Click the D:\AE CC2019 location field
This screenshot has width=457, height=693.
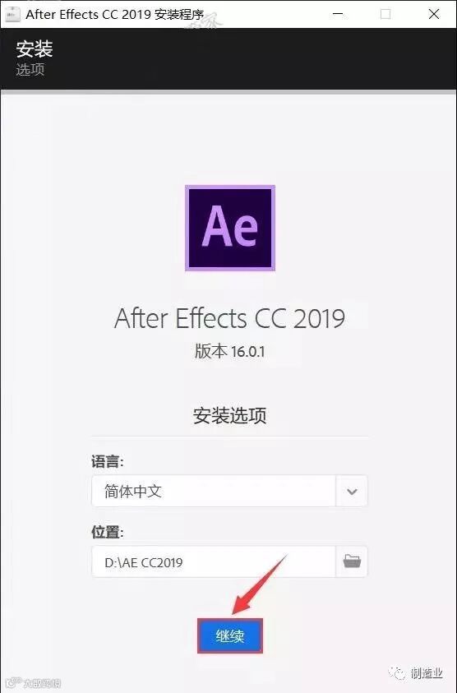[214, 561]
